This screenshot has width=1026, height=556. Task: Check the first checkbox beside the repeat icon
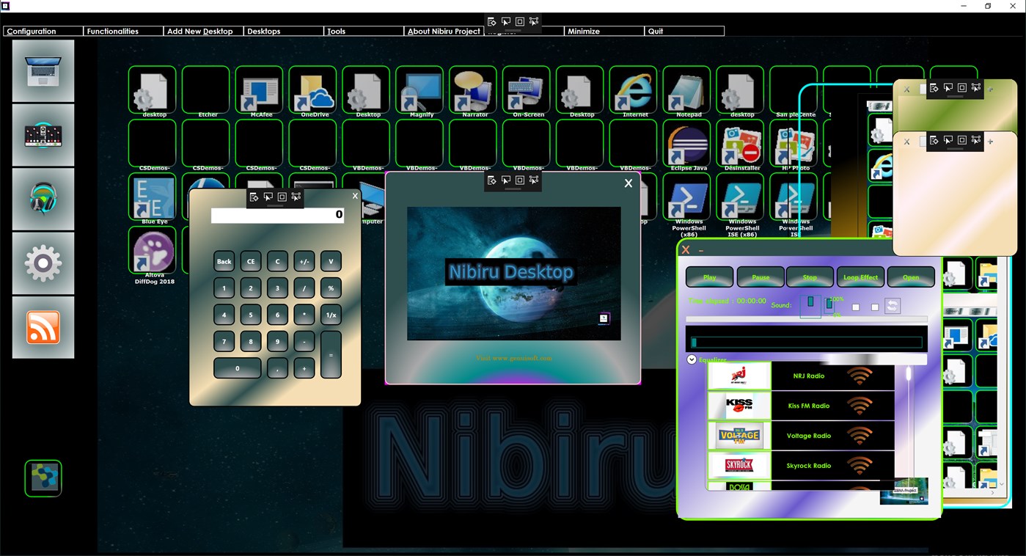(856, 307)
